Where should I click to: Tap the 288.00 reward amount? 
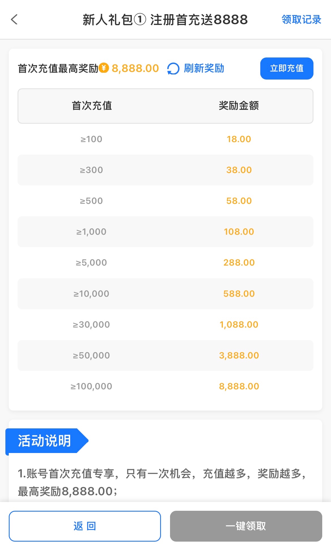tap(239, 262)
